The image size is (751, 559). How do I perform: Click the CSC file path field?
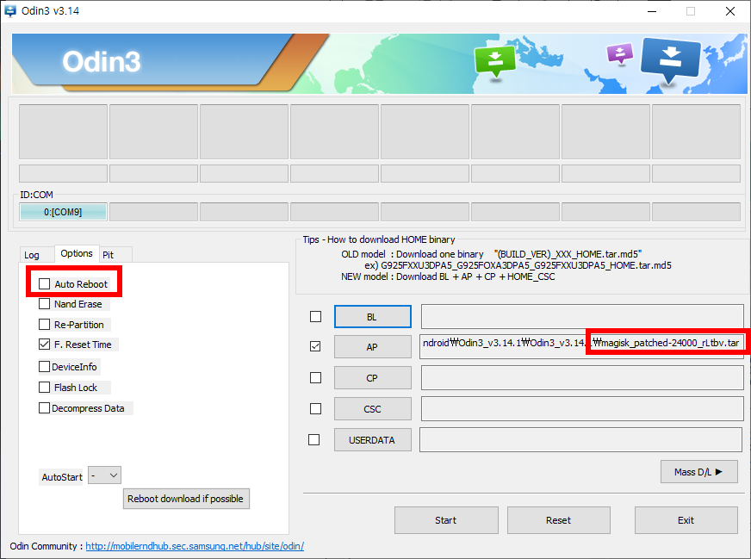pyautogui.click(x=582, y=408)
